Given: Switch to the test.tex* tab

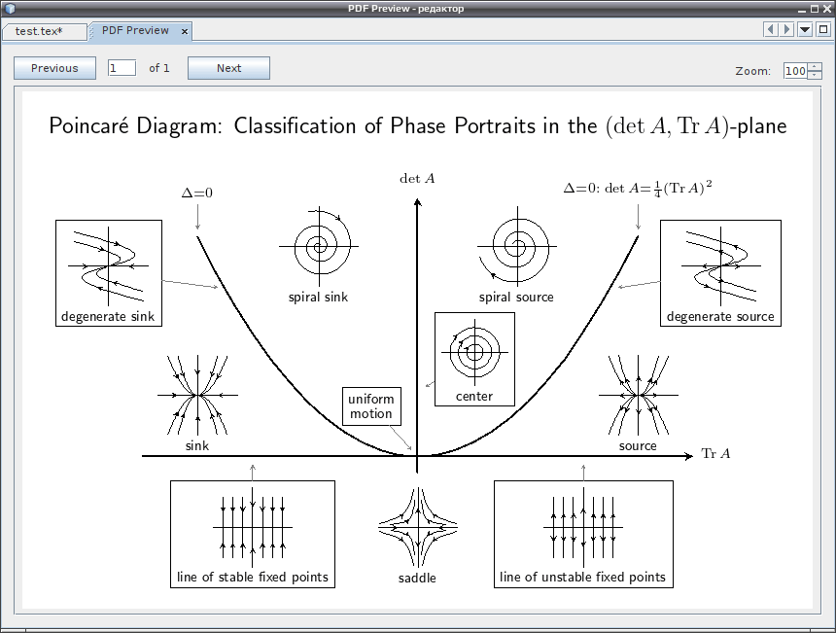Looking at the screenshot, I should [45, 31].
